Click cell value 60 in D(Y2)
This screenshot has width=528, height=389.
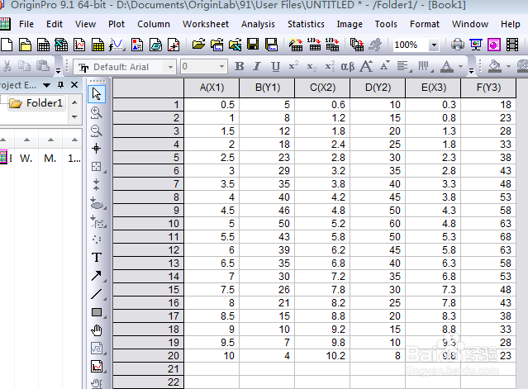(378, 224)
